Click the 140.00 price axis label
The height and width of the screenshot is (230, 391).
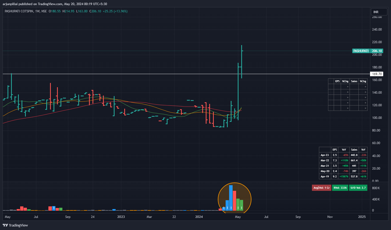377,93
